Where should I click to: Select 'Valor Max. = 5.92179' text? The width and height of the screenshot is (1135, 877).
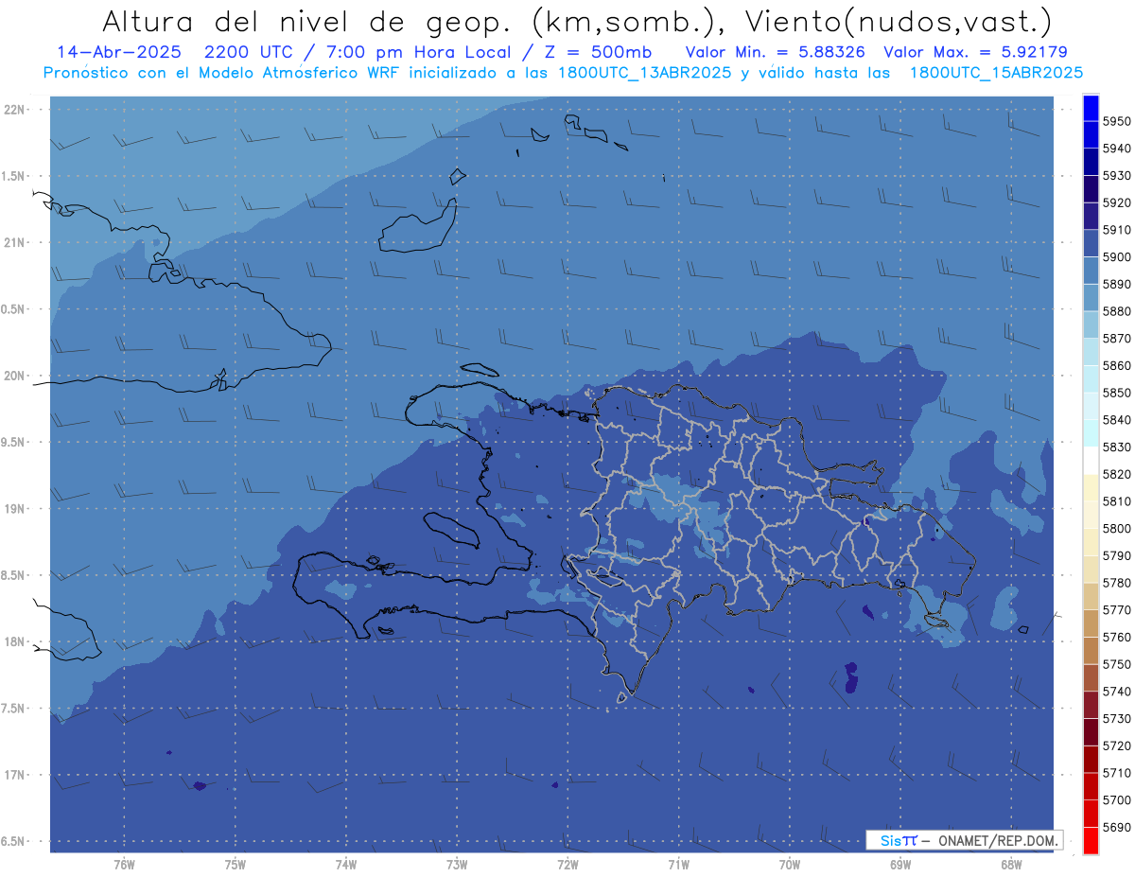coord(976,52)
